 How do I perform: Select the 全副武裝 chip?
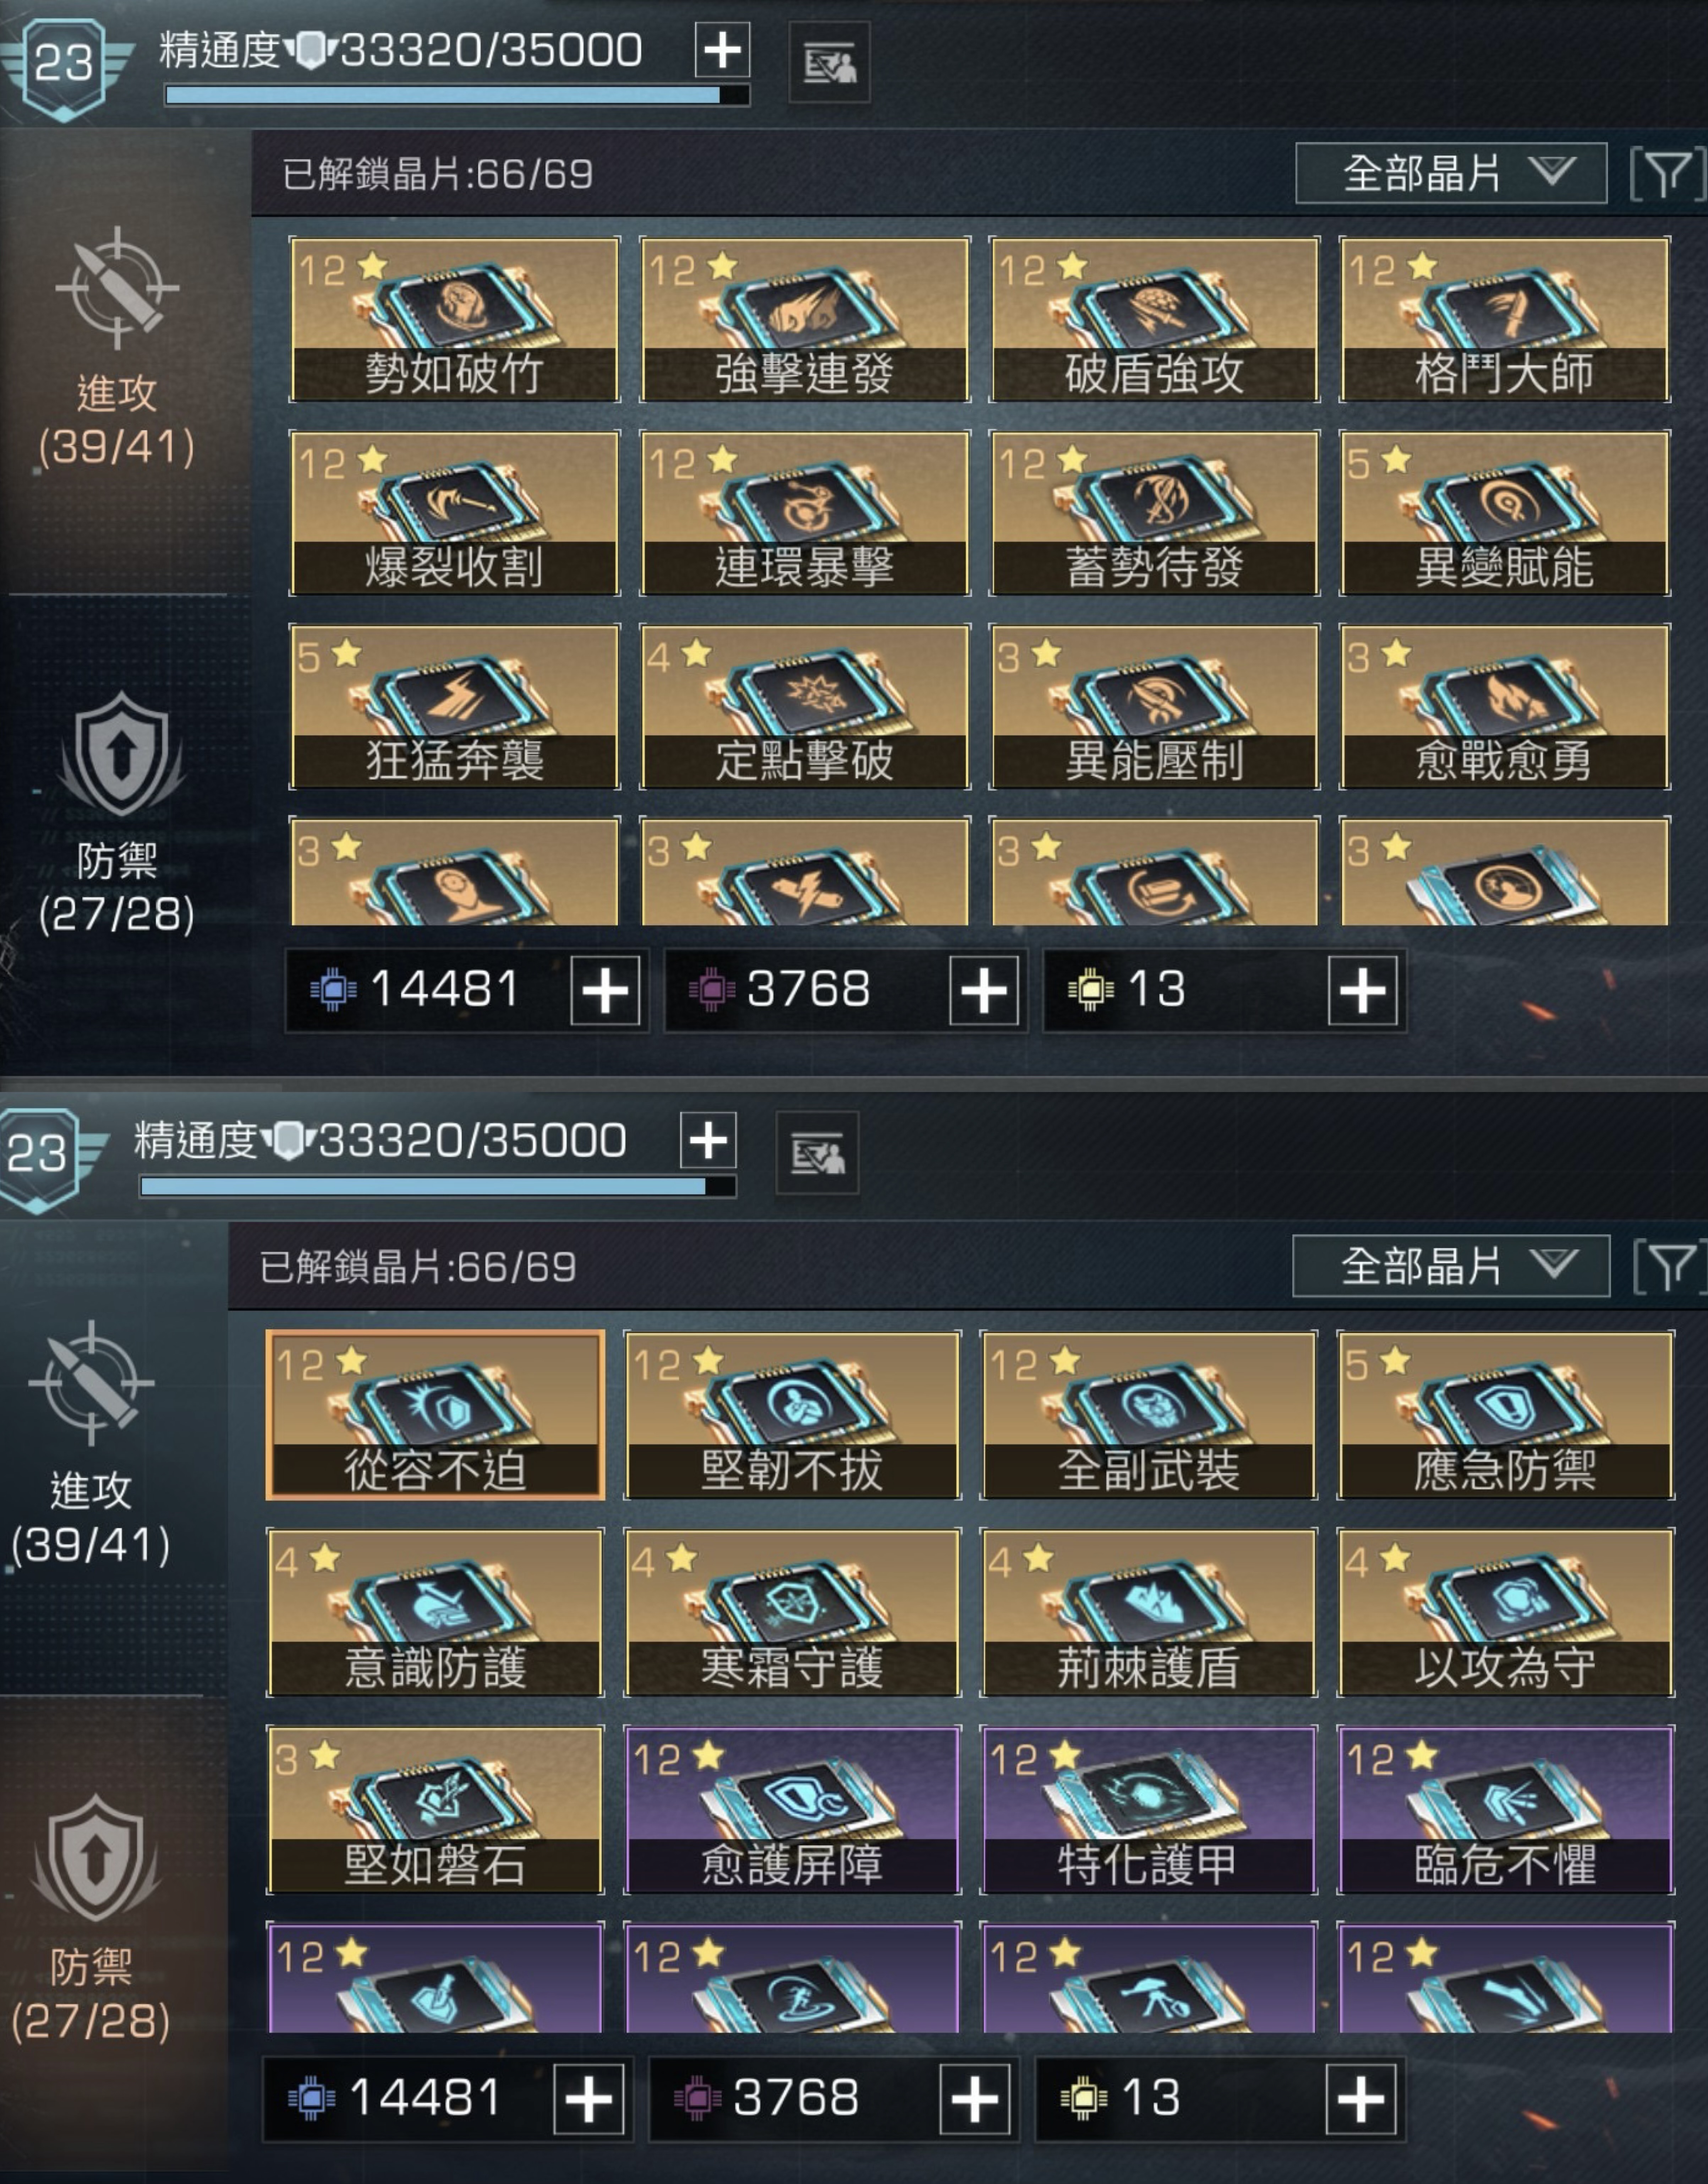coord(1148,1414)
